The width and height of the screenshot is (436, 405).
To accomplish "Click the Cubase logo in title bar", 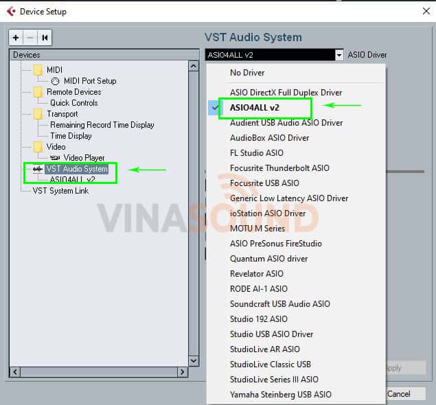I will click(11, 12).
